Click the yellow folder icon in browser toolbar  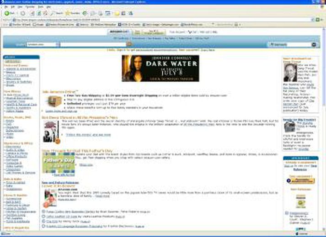(x=117, y=13)
